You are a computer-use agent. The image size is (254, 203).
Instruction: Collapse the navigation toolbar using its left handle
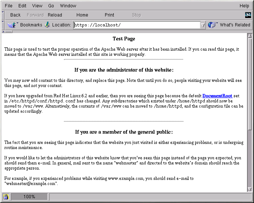tap(3, 15)
